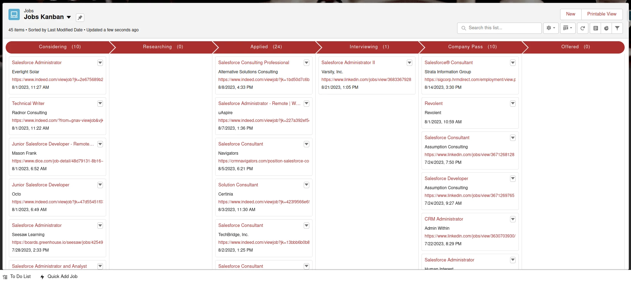Open Octo Junior Developer card dropdown
Screen dimensions: 631x284
[x=100, y=185]
